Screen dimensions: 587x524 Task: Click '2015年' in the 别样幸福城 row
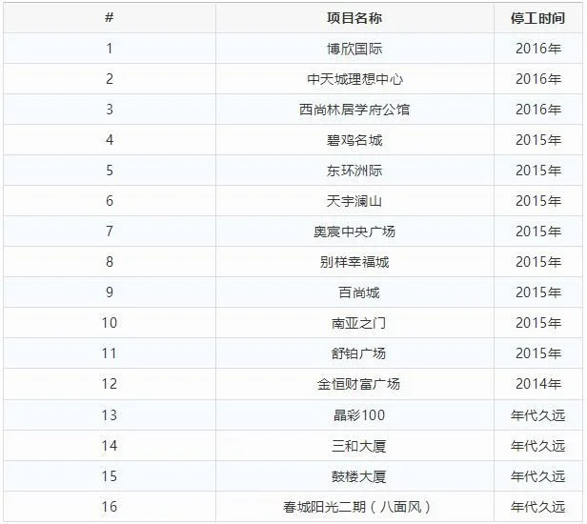tap(538, 262)
